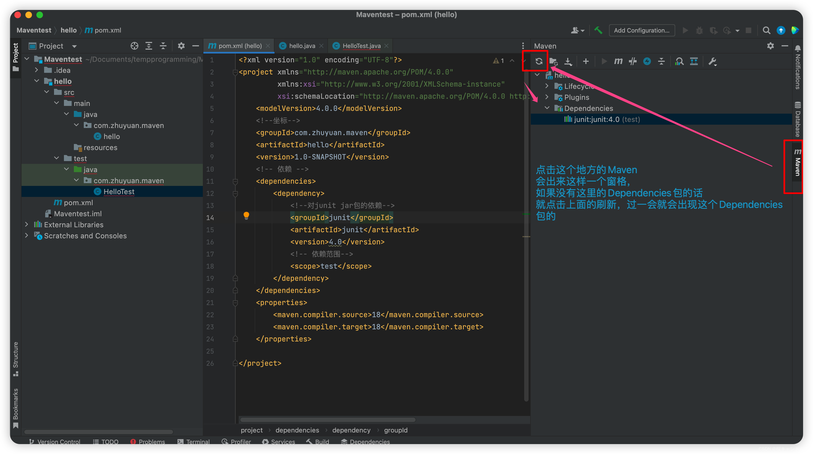Click Execute Maven Goal icon
Image resolution: width=813 pixels, height=454 pixels.
(618, 61)
